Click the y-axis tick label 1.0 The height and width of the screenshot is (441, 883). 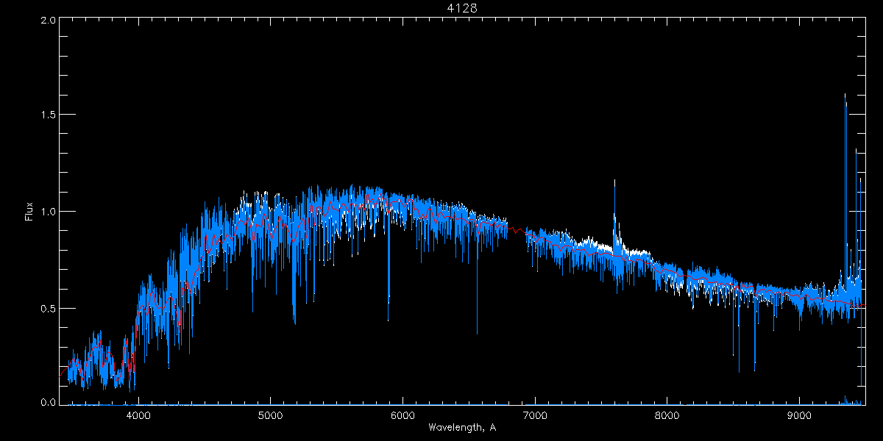47,212
